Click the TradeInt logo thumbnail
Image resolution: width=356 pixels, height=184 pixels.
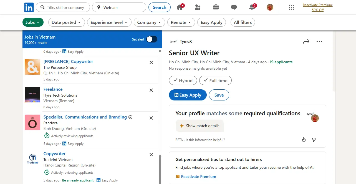[32, 159]
